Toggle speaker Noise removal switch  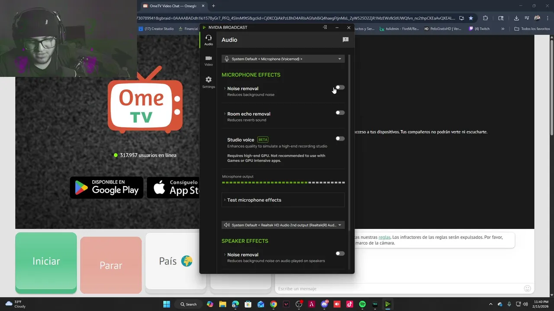(x=340, y=254)
